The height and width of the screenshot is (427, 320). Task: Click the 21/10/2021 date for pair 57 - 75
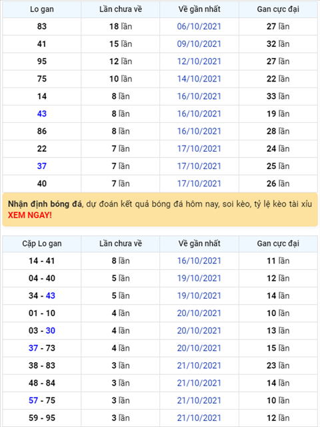199,400
